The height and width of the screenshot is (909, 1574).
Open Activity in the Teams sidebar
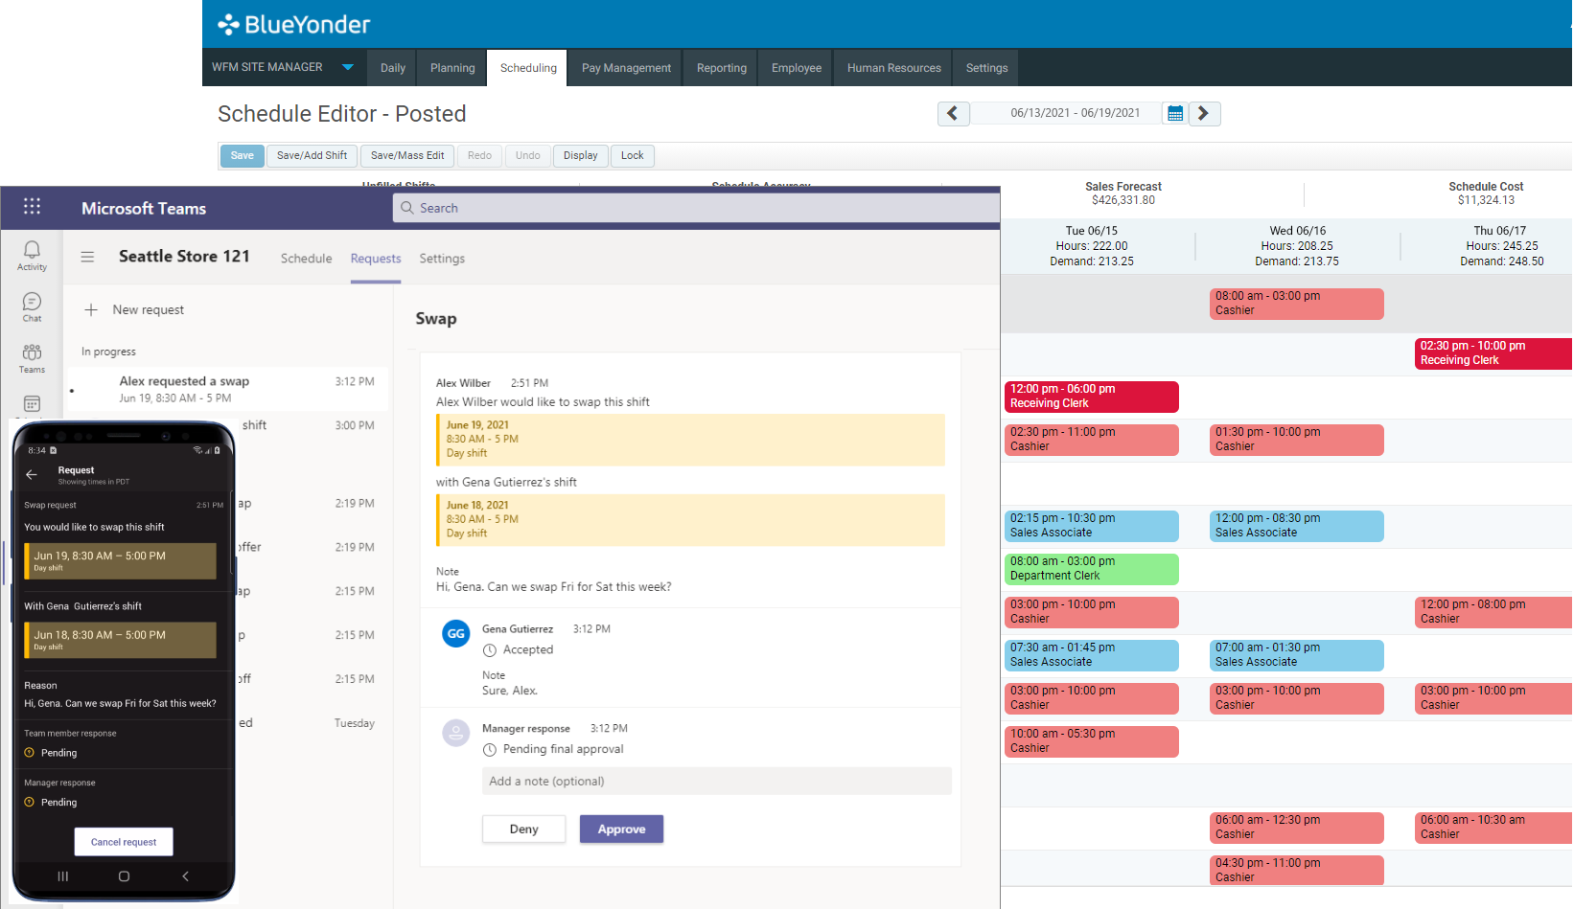[32, 255]
